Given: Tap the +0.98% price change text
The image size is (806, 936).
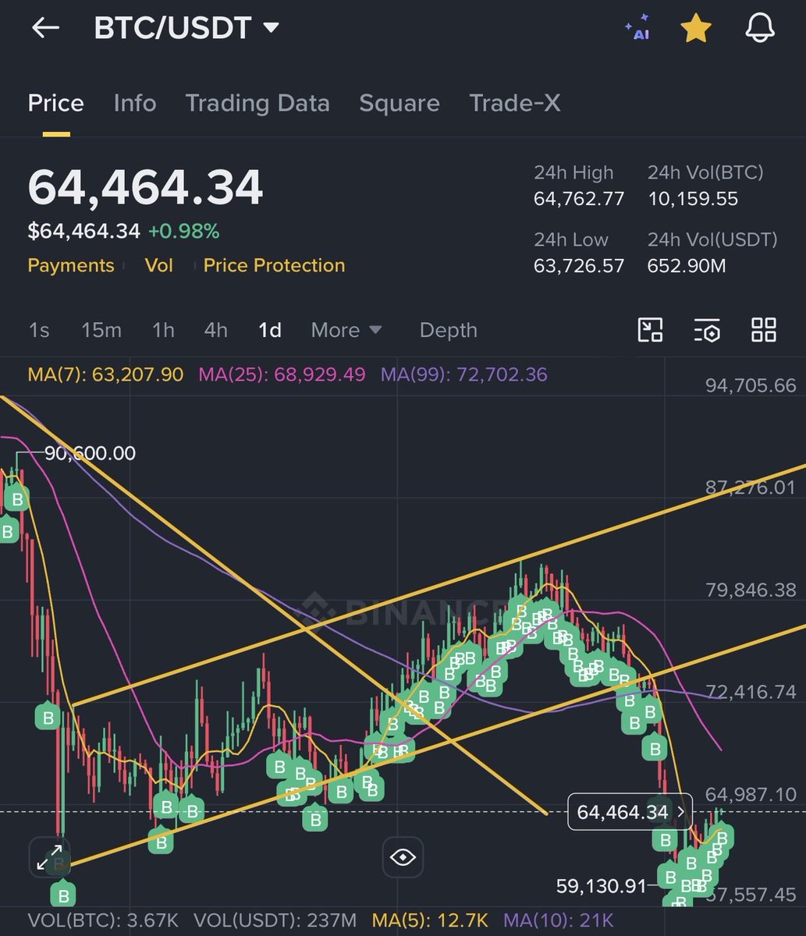Looking at the screenshot, I should tap(183, 231).
